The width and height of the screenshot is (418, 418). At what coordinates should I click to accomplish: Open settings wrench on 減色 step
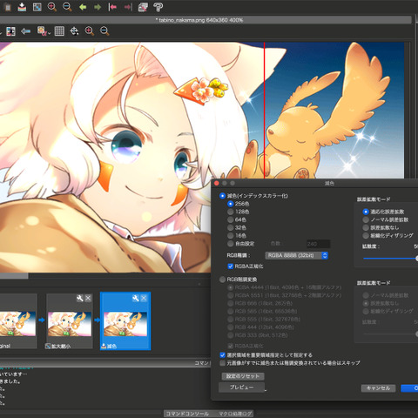(136, 298)
